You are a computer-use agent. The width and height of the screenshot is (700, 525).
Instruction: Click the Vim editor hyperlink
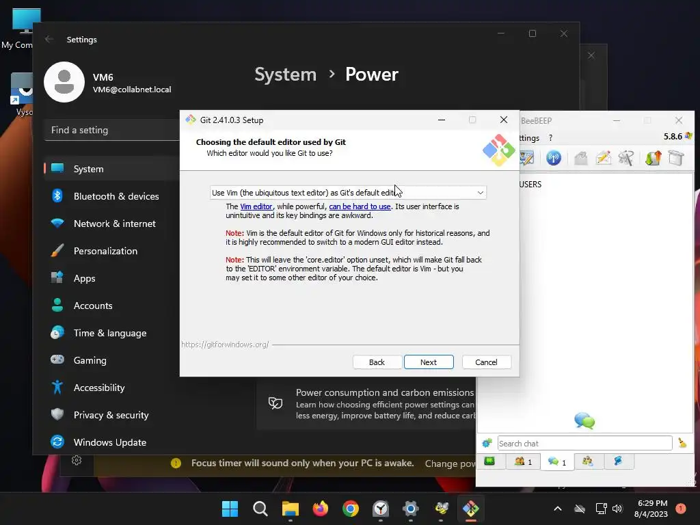point(256,206)
